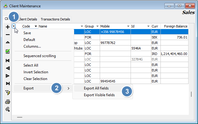Screen dimensions: 198x124
Task: Choose Export All fields from the submenu
Action: click(96, 88)
